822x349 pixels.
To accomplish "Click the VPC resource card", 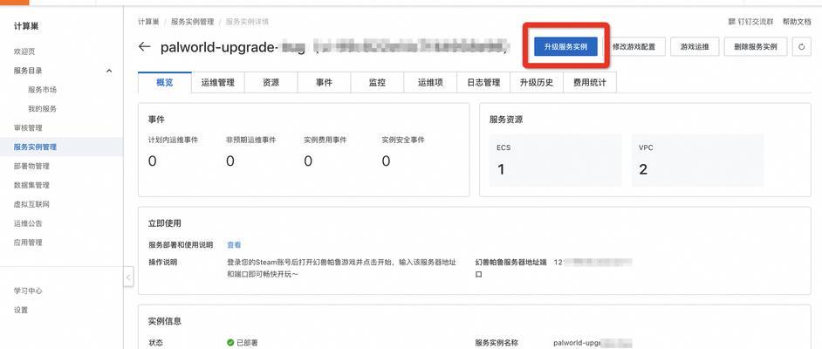I will point(697,161).
